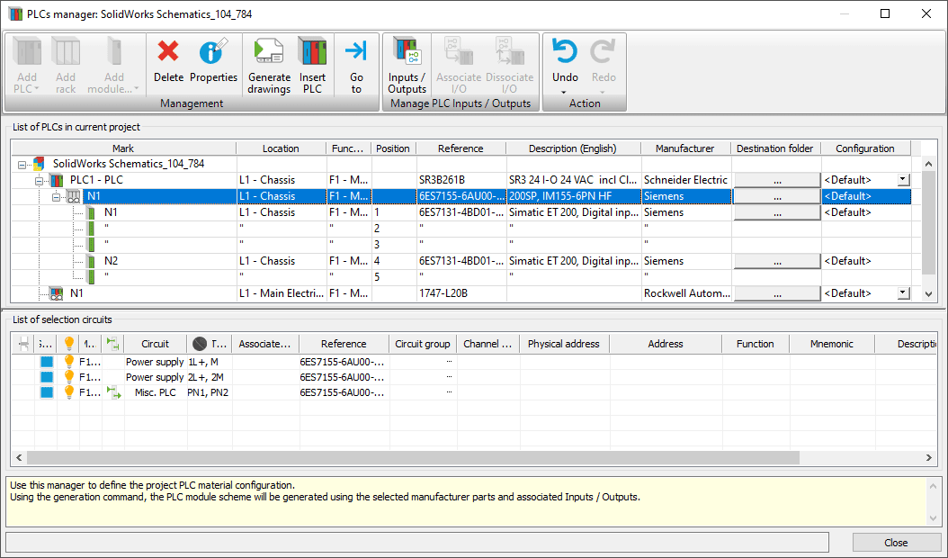Click the Close button
Screen dimensions: 948x558
pos(896,543)
